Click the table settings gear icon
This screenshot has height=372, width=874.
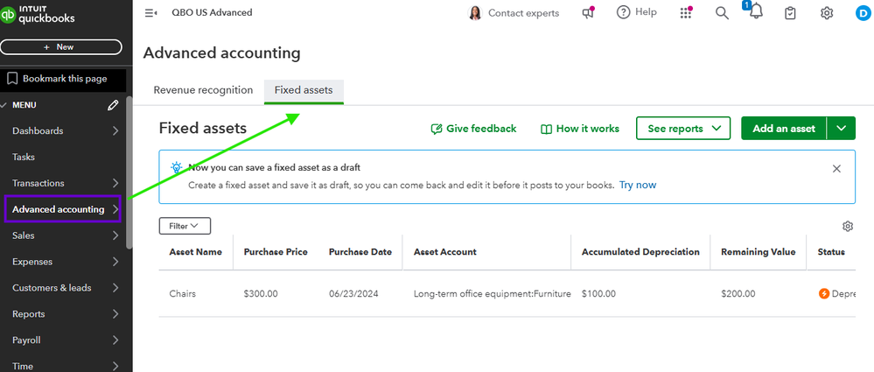click(848, 227)
